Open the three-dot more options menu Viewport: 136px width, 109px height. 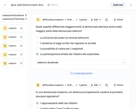click(x=131, y=5)
